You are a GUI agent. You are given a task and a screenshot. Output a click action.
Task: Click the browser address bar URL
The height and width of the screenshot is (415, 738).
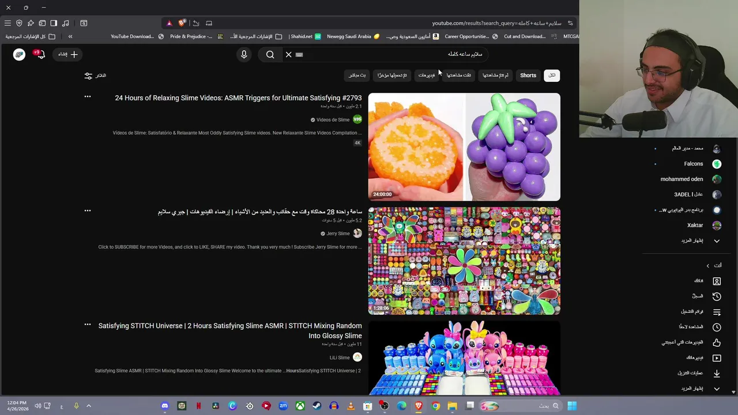(497, 23)
